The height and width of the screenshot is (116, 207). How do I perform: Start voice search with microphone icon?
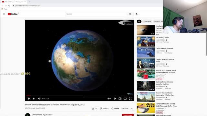coord(136,14)
